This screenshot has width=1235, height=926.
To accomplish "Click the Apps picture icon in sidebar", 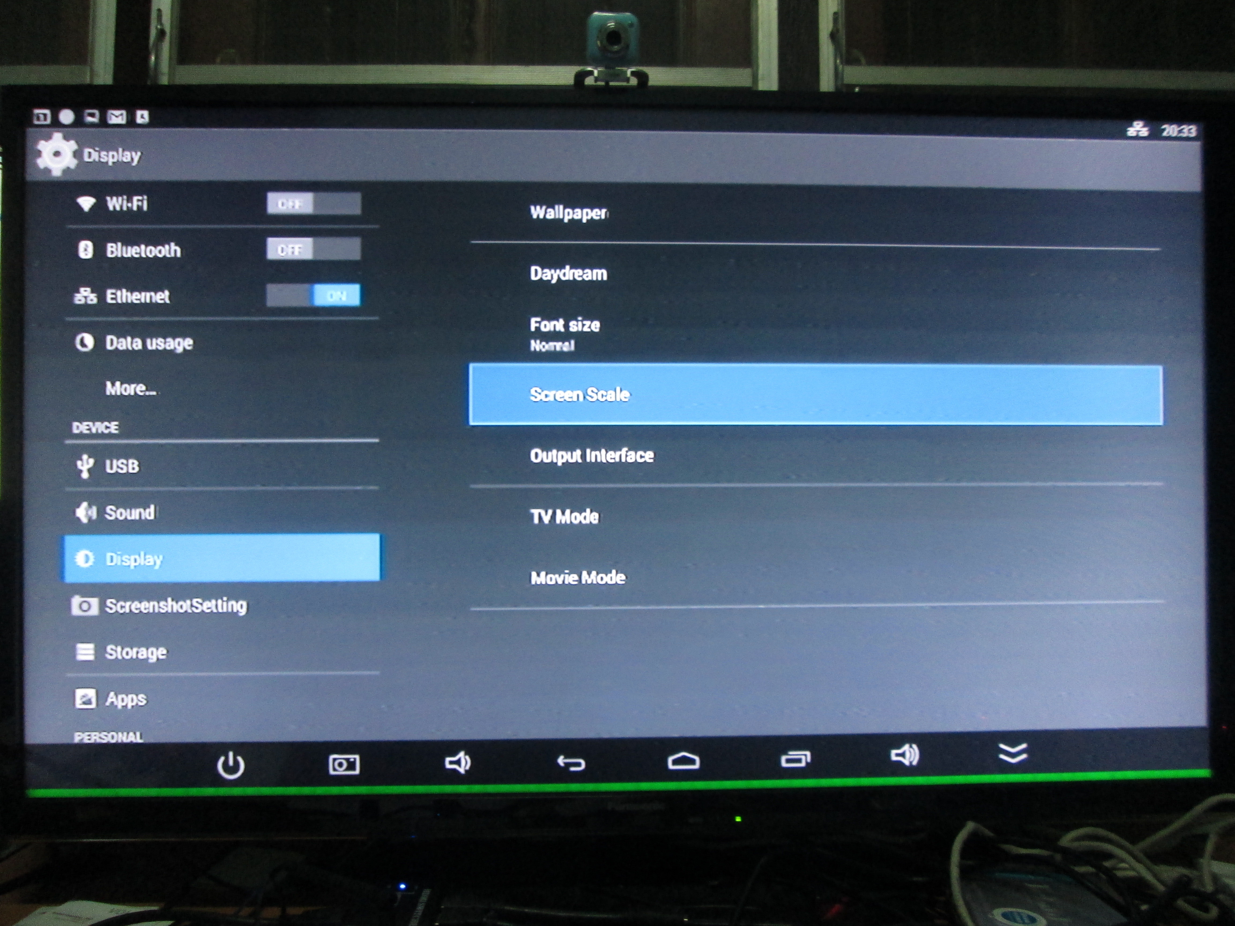I will [x=85, y=698].
